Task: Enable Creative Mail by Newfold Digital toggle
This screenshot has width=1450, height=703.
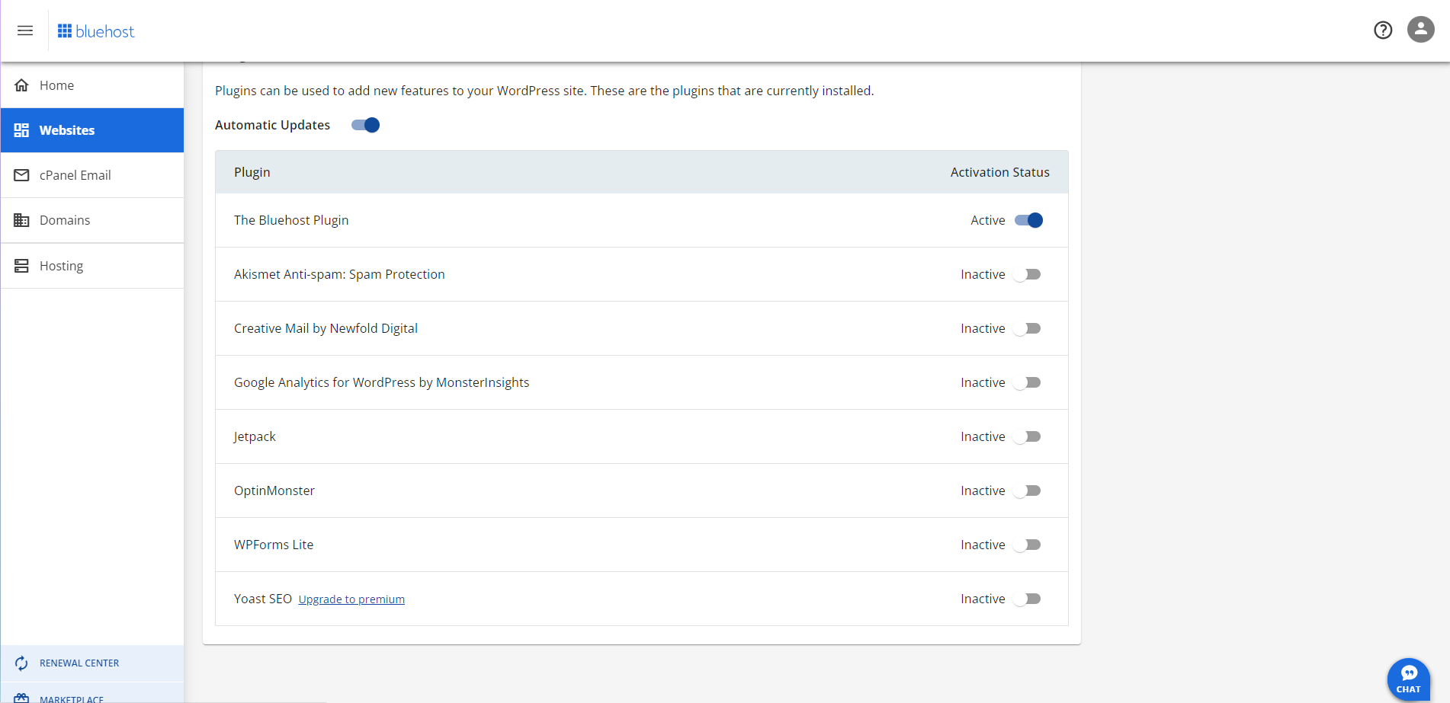Action: pyautogui.click(x=1027, y=328)
